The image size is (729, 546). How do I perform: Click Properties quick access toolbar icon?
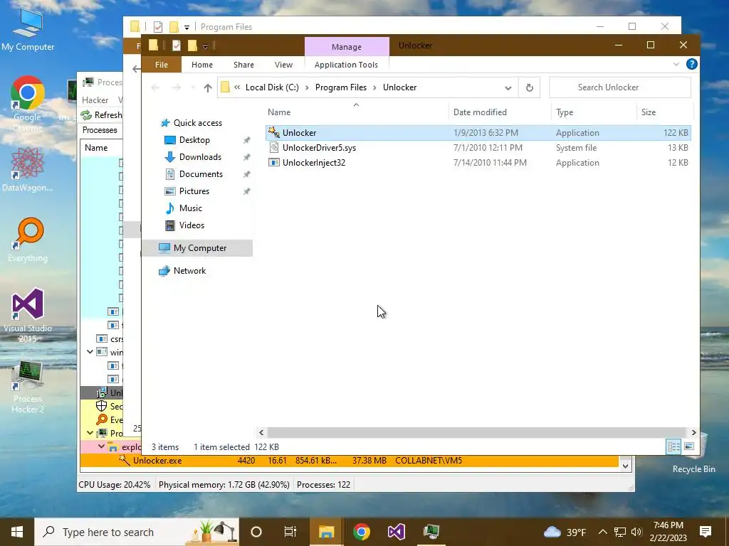point(177,45)
